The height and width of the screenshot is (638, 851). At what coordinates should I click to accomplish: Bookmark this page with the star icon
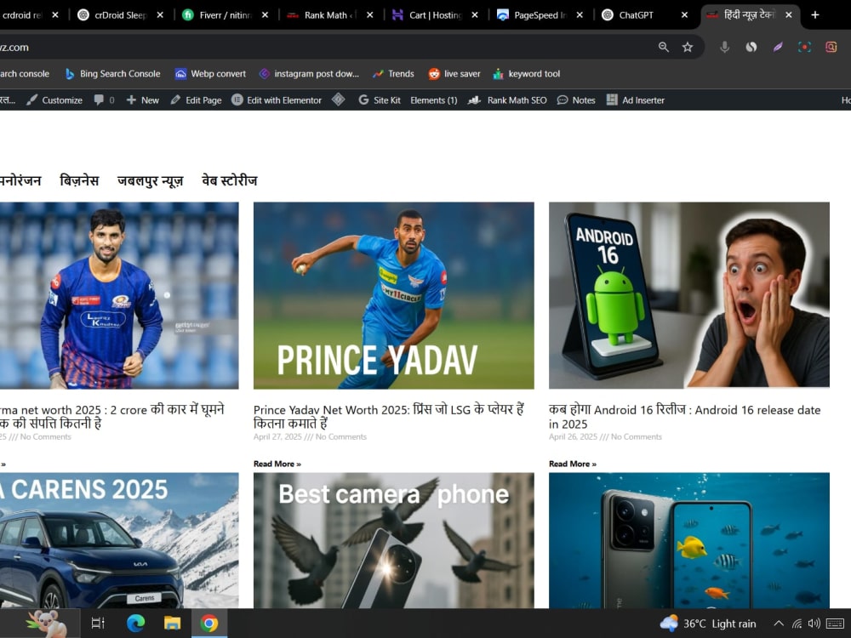pyautogui.click(x=688, y=47)
